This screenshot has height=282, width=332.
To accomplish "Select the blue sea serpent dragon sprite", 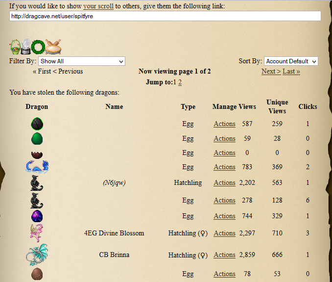I will (x=37, y=167).
